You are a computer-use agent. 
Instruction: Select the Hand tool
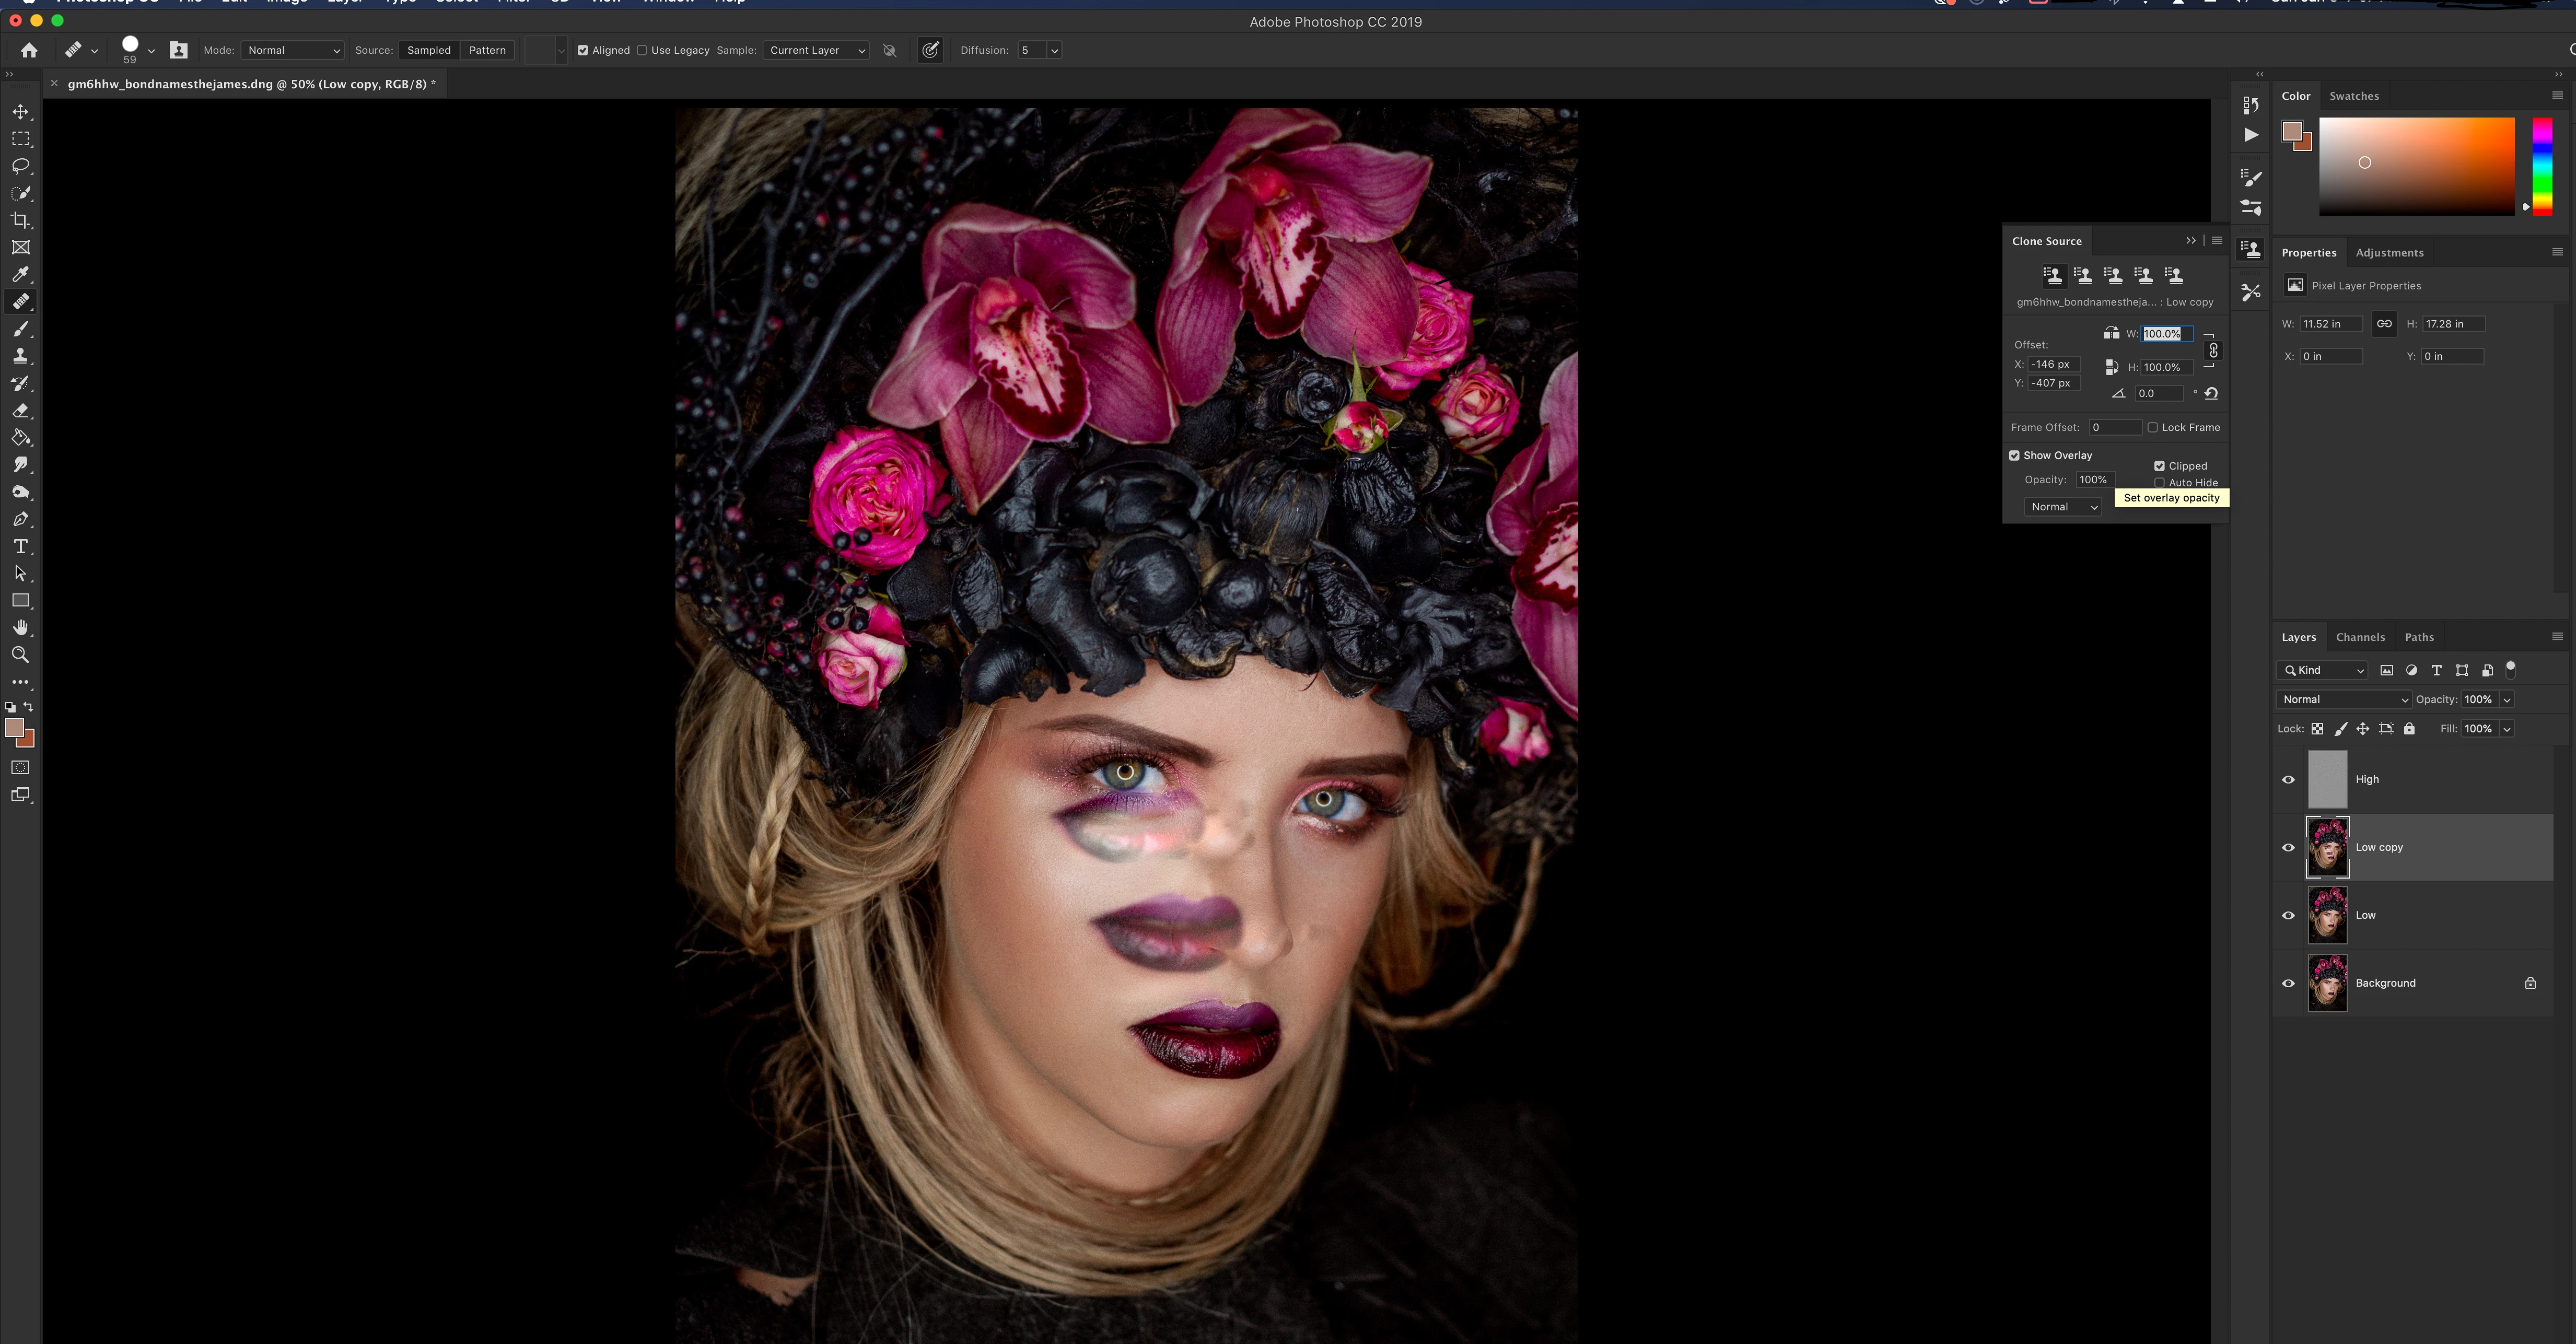[x=20, y=628]
